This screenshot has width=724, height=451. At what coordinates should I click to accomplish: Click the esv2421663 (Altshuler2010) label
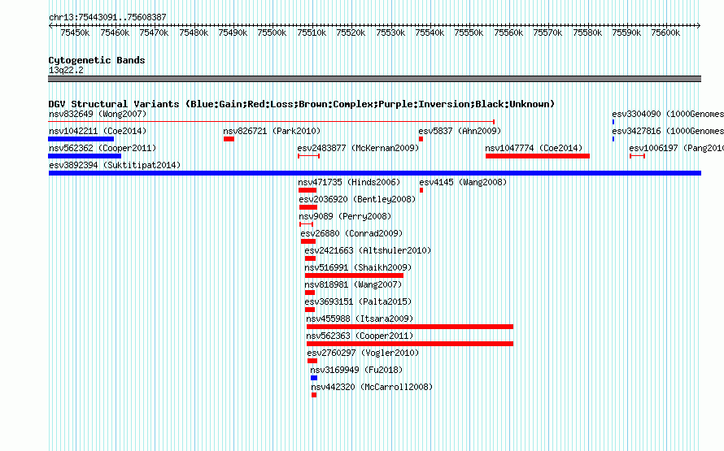click(x=368, y=250)
